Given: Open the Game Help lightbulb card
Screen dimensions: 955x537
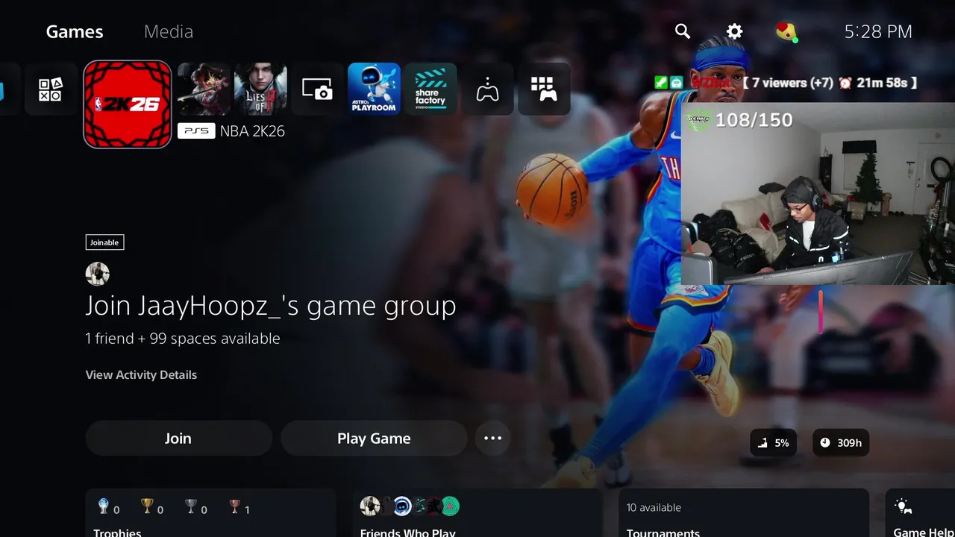Looking at the screenshot, I should pos(920,513).
